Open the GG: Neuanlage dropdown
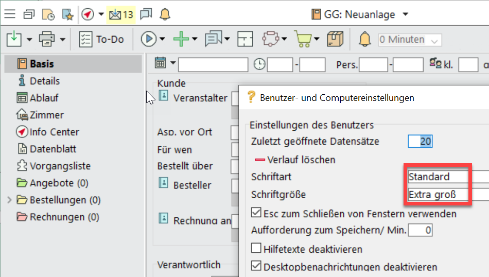This screenshot has height=277, width=489. 360,14
